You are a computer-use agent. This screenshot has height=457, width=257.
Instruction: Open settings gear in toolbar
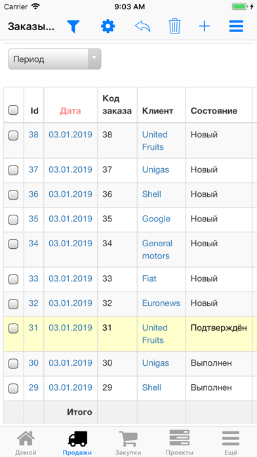click(x=108, y=26)
